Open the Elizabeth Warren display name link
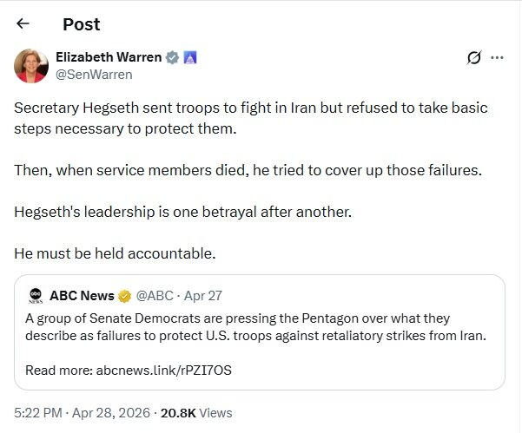The width and height of the screenshot is (522, 433). 109,57
